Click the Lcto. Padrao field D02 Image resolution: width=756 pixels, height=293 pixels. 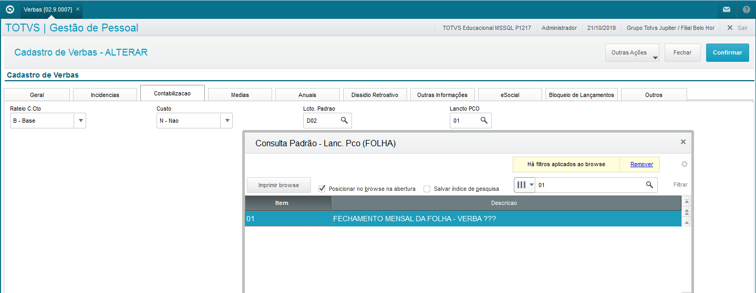point(322,121)
